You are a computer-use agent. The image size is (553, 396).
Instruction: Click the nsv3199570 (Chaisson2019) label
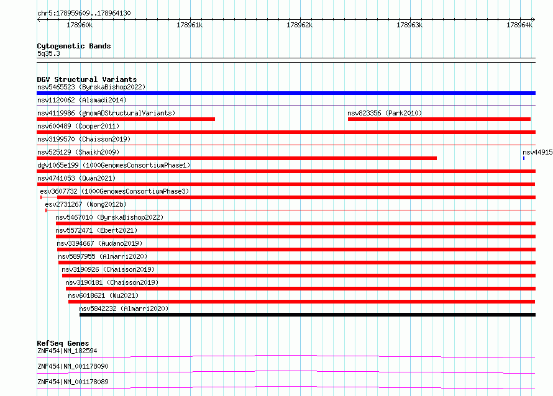coord(84,139)
